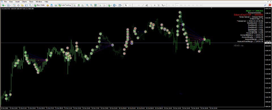Image resolution: width=272 pixels, height=110 pixels.
Task: Click the New Chart icon
Action: pyautogui.click(x=3, y=5)
